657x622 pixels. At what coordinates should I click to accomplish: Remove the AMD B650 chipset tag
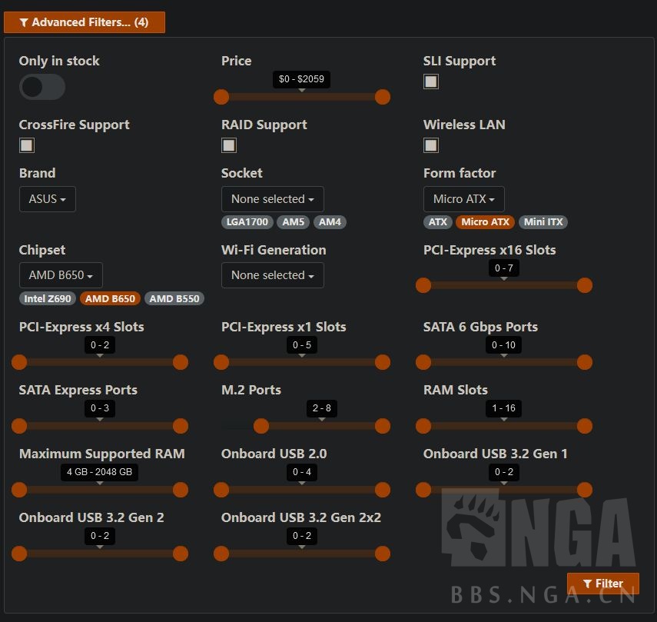point(110,298)
